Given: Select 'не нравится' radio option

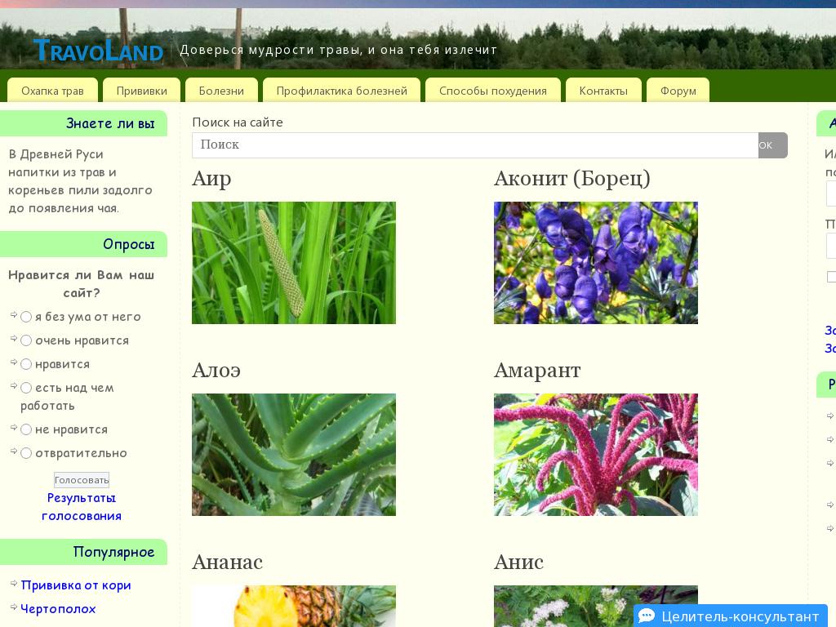Looking at the screenshot, I should [x=26, y=429].
